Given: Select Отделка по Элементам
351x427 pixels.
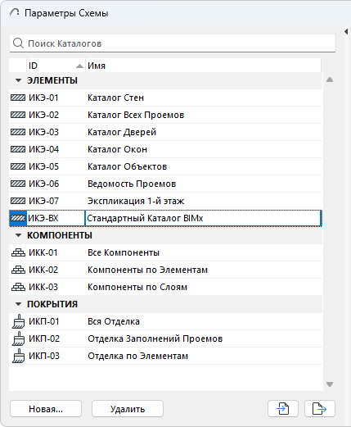Looking at the screenshot, I should [137, 356].
